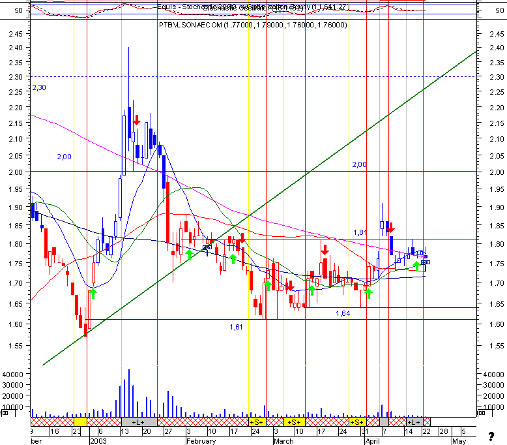Screen dimensions: 507x445
Task: Click the +S+ segment before March 31
Action: point(357,422)
